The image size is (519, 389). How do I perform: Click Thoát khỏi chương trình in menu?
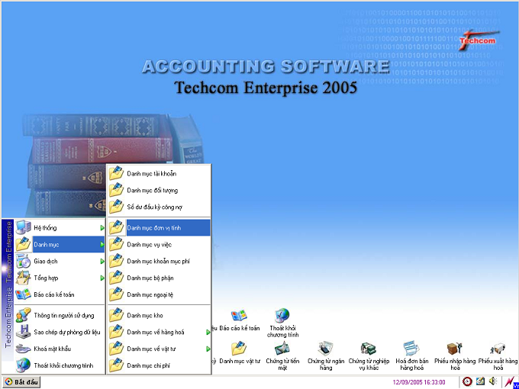(x=63, y=365)
